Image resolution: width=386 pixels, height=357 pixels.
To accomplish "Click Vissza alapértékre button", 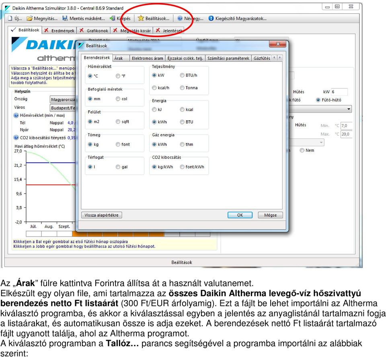I will pyautogui.click(x=102, y=215).
